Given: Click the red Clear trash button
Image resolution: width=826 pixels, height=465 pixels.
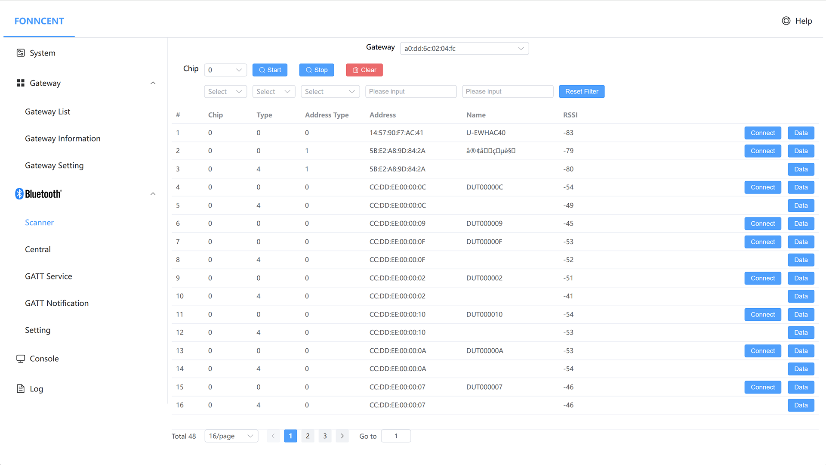Looking at the screenshot, I should (x=364, y=70).
